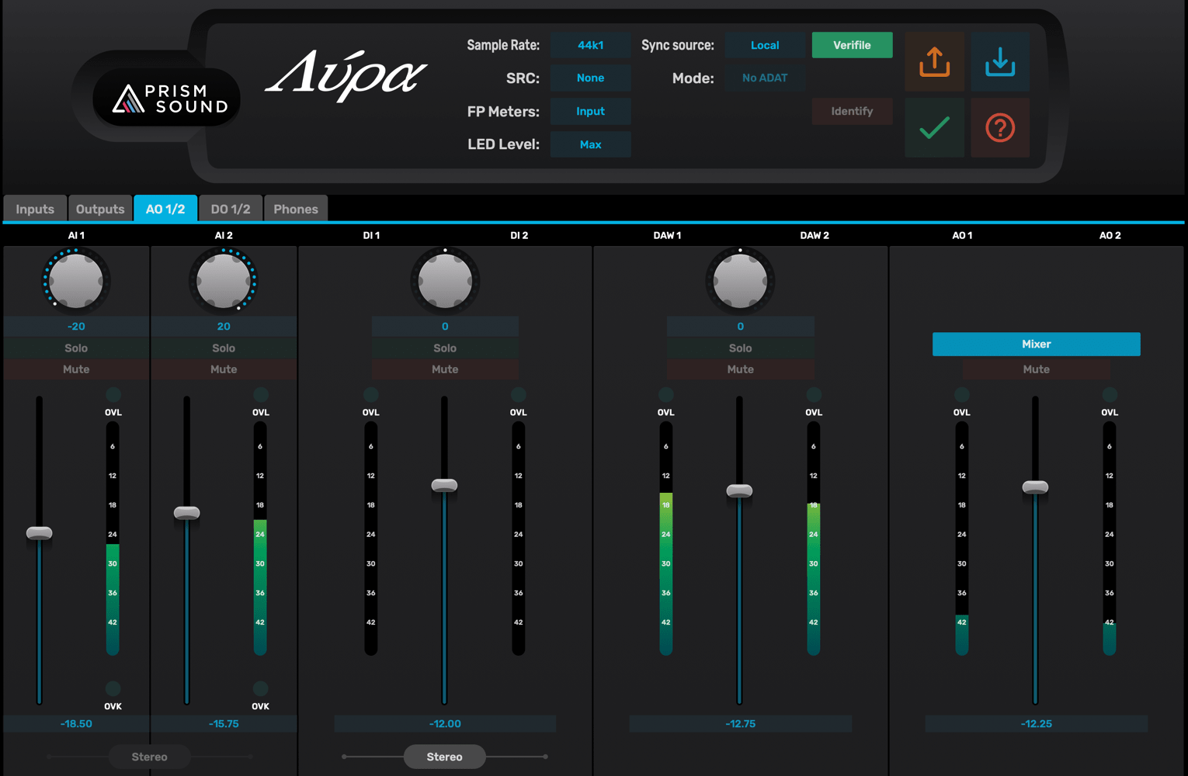Click the AI 1 pan knob

point(75,280)
